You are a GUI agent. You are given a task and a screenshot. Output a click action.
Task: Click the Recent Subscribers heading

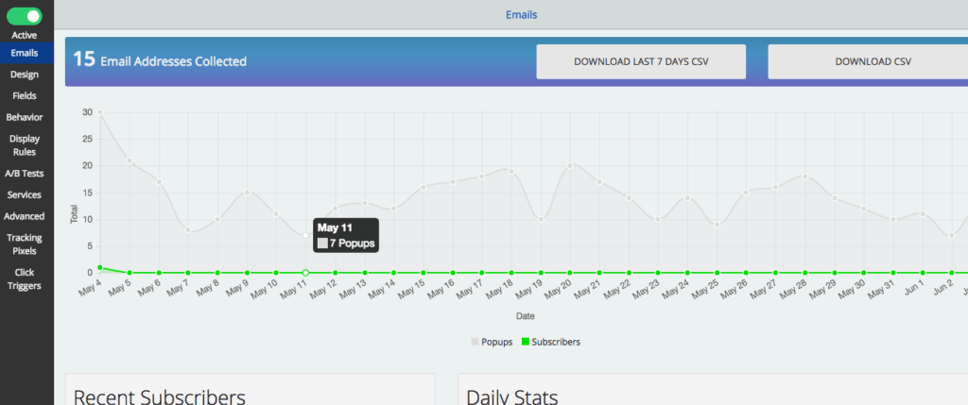159,396
